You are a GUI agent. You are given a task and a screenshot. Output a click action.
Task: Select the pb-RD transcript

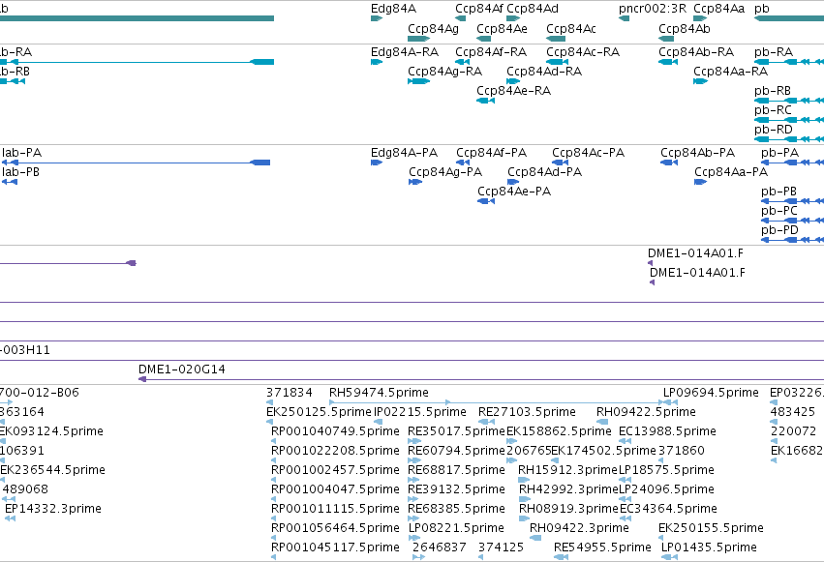click(789, 139)
